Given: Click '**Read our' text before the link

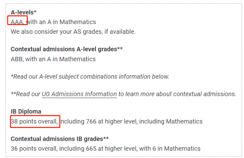Looking at the screenshot, I should click(25, 94).
